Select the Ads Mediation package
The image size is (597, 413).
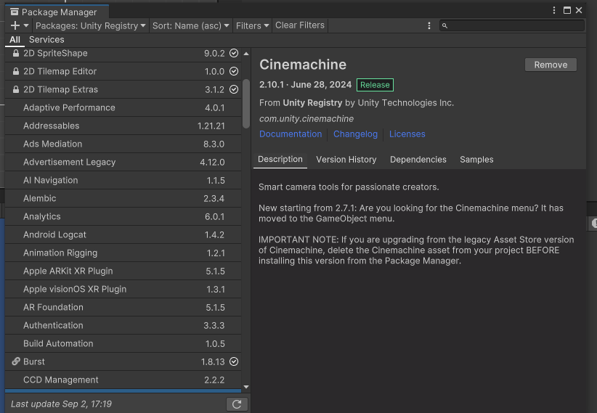coord(123,144)
